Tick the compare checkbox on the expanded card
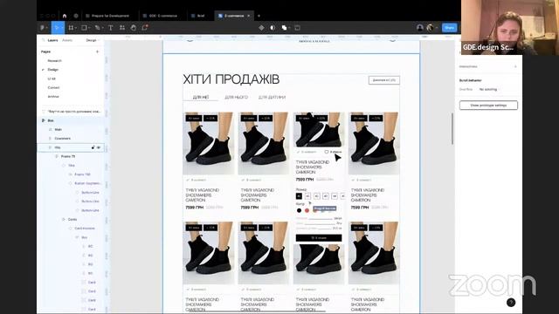The height and width of the screenshot is (314, 559). tap(326, 152)
